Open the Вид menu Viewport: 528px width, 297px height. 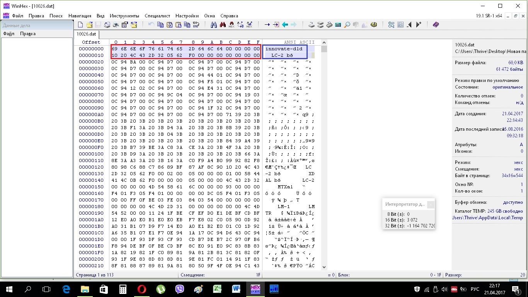click(x=100, y=16)
